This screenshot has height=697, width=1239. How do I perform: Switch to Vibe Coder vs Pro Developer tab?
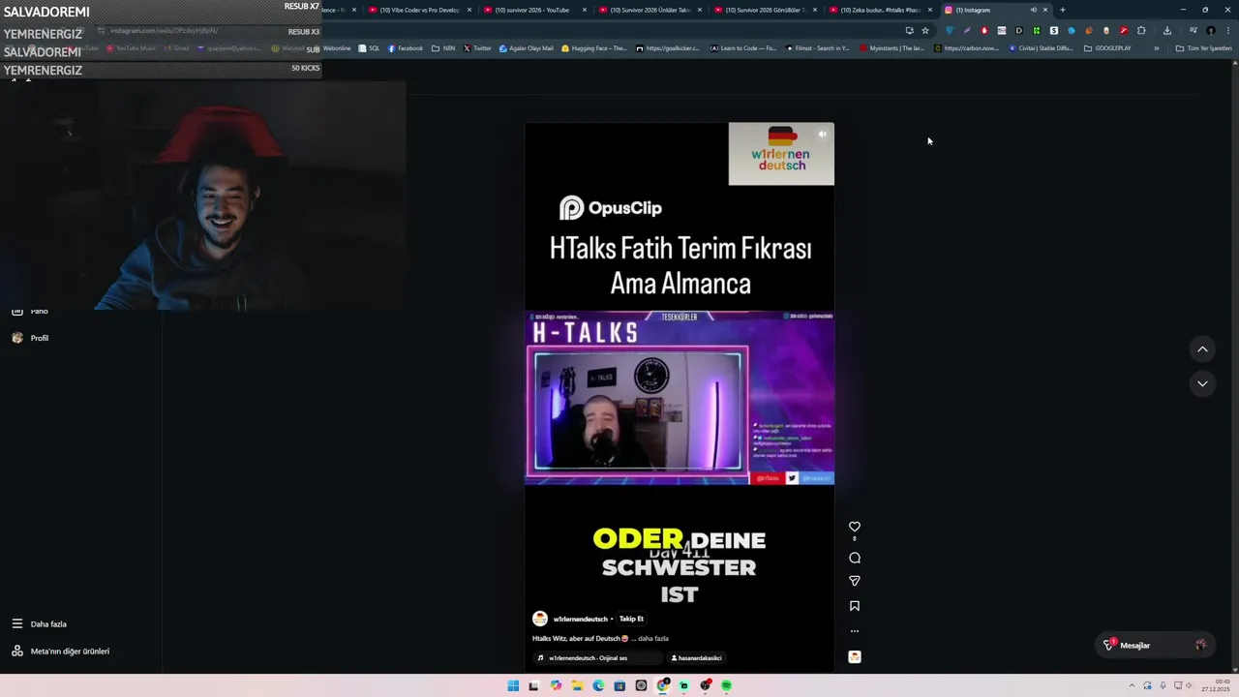pos(419,10)
